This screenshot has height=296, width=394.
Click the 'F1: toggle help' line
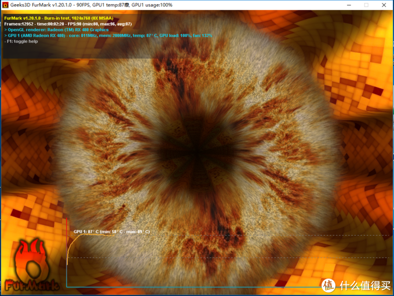coord(23,41)
